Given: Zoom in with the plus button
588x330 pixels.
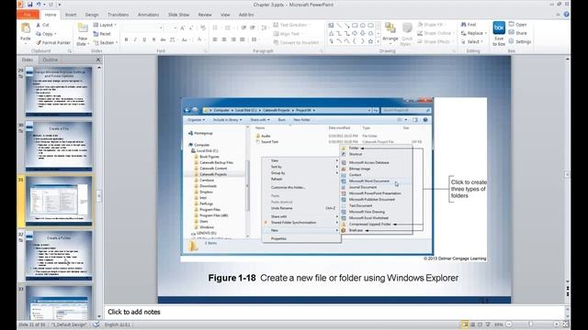Looking at the screenshot, I should pos(557,324).
